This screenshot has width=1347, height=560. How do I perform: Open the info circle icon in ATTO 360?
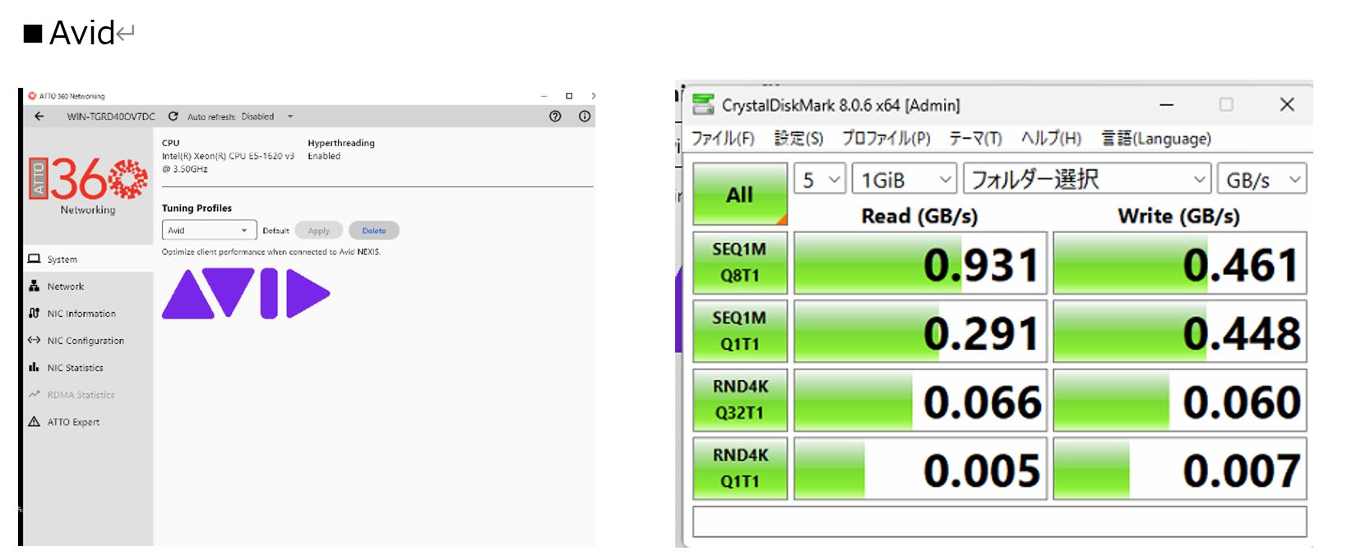click(585, 117)
